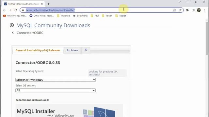Reload the MySQL downloads page
Image resolution: width=209 pixels, height=117 pixels.
16,10
